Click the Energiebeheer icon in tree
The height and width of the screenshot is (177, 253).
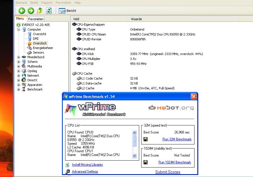coord(29,48)
